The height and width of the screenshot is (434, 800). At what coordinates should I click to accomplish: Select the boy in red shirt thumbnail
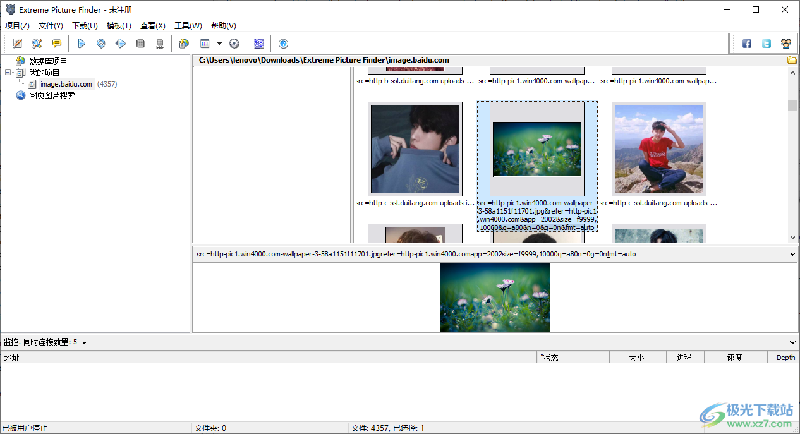click(658, 149)
